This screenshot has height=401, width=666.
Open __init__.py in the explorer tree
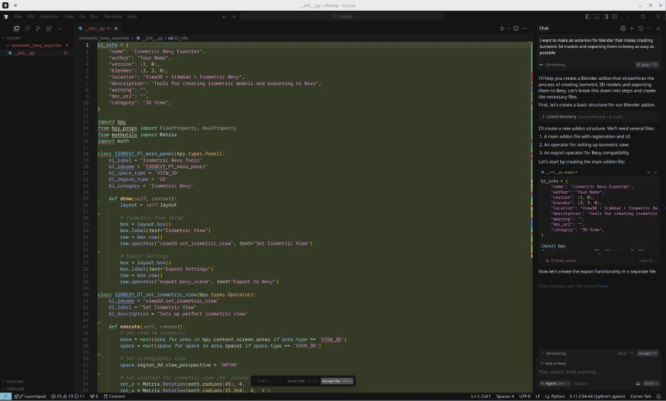point(25,53)
